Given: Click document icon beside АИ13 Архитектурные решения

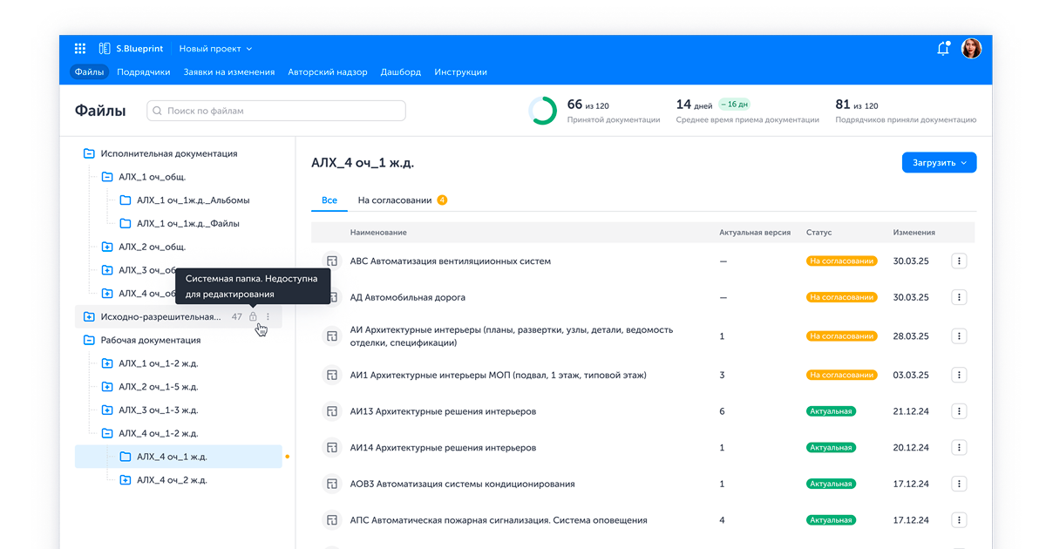Looking at the screenshot, I should [x=331, y=411].
